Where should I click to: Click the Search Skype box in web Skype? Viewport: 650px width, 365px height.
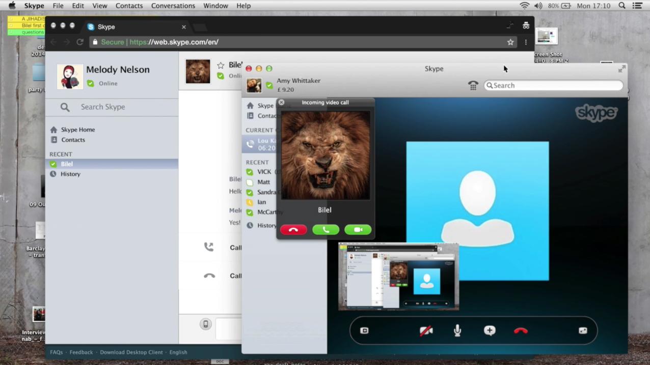[112, 107]
